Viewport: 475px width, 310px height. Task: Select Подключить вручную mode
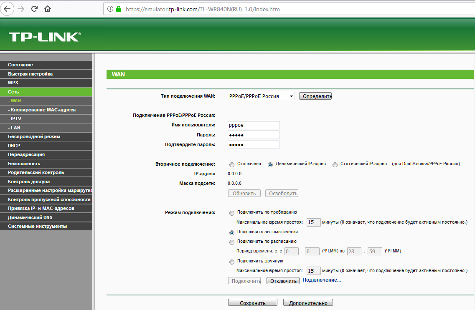232,262
